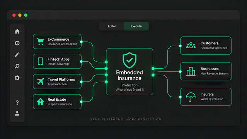Image resolution: width=247 pixels, height=139 pixels.
Task: Click the "Real Estate" heading
Action: coord(57,100)
